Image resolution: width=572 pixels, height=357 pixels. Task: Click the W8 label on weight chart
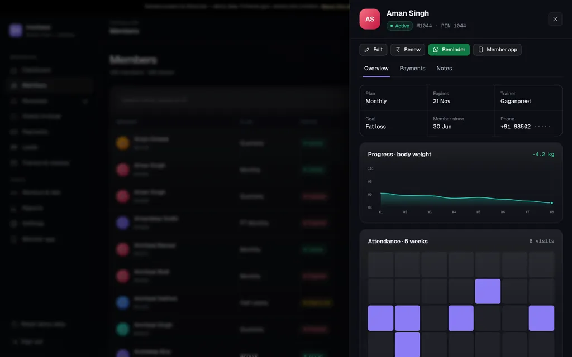[x=551, y=212]
